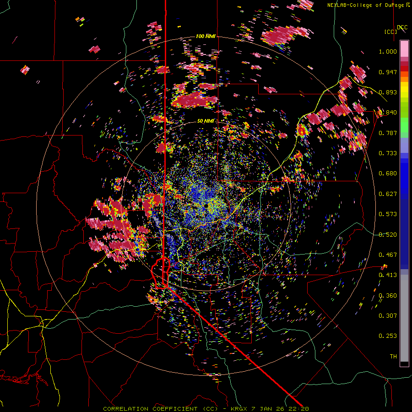Click the 0.787 scale value
The image size is (412, 412).
coord(388,133)
